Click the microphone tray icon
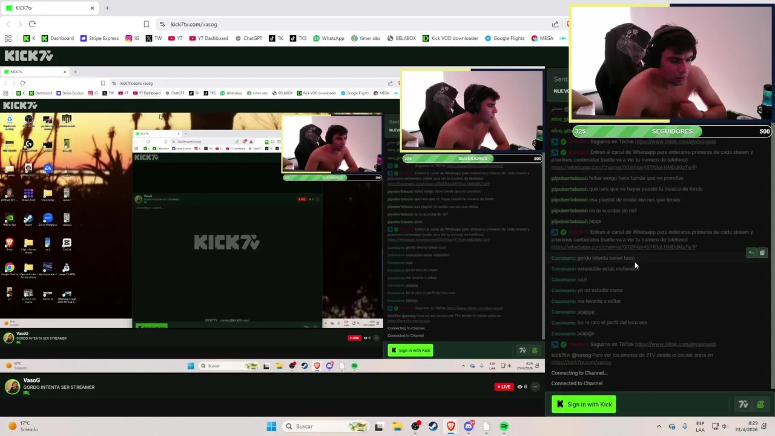775x436 pixels. coord(685,426)
